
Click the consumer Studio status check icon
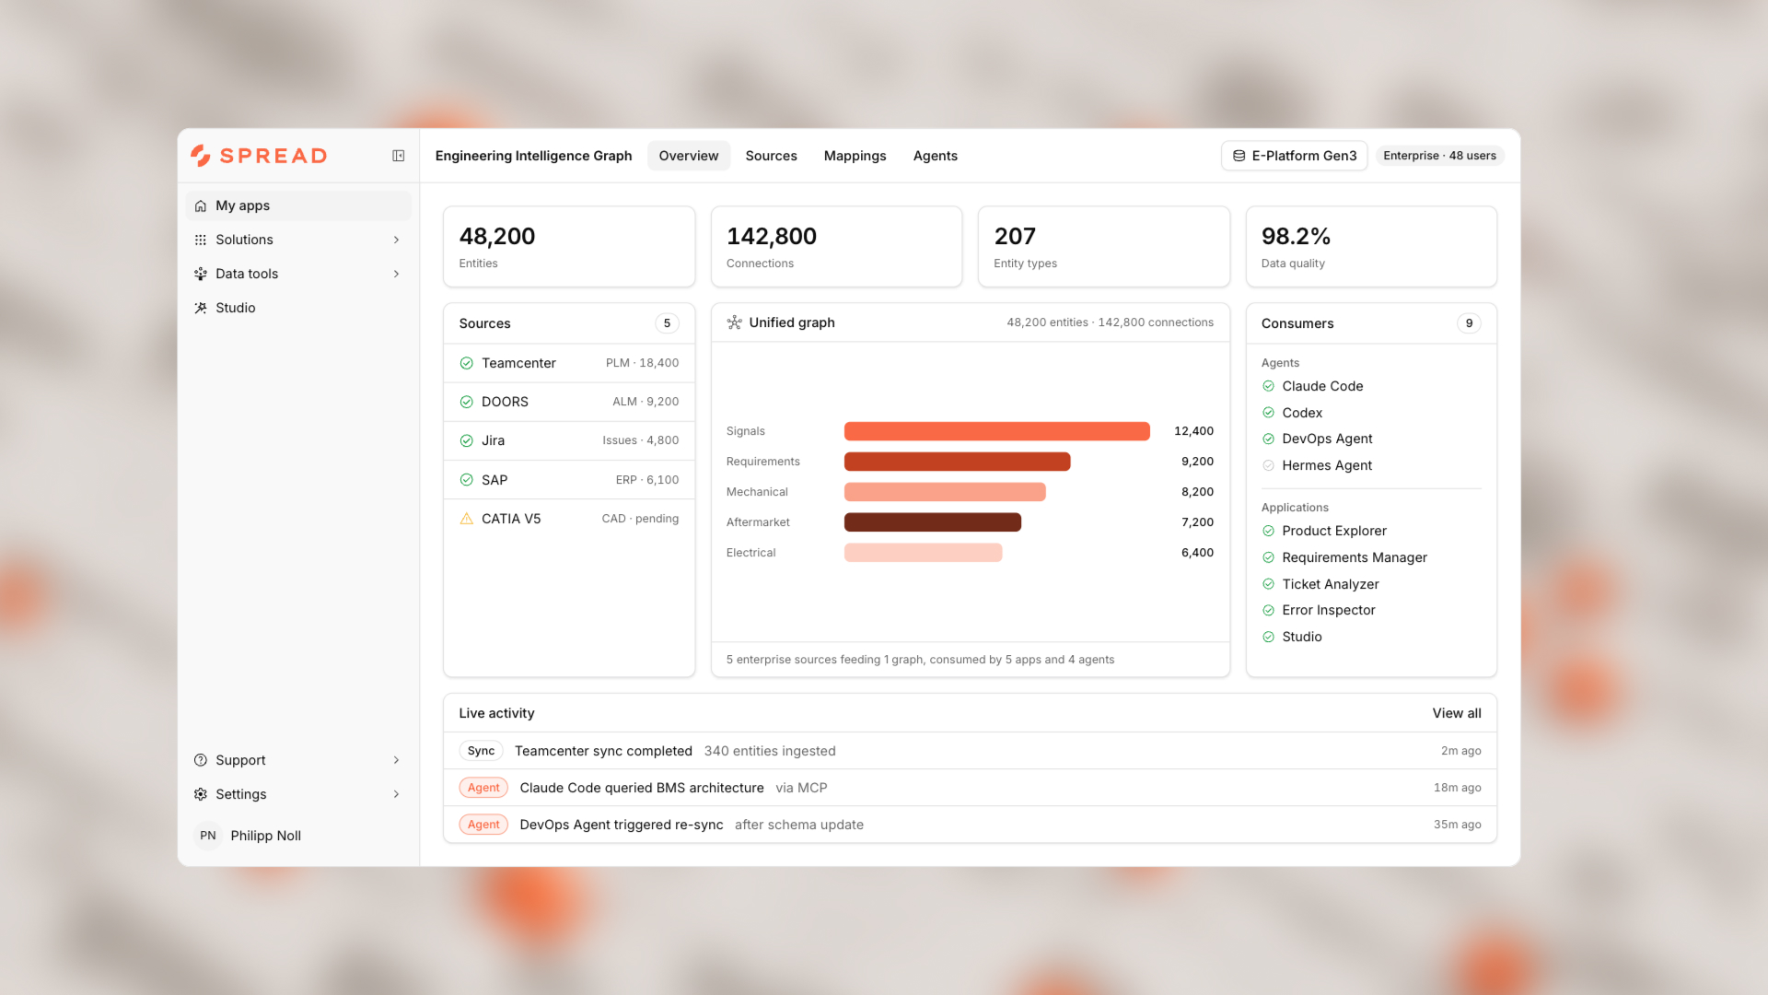click(1268, 637)
